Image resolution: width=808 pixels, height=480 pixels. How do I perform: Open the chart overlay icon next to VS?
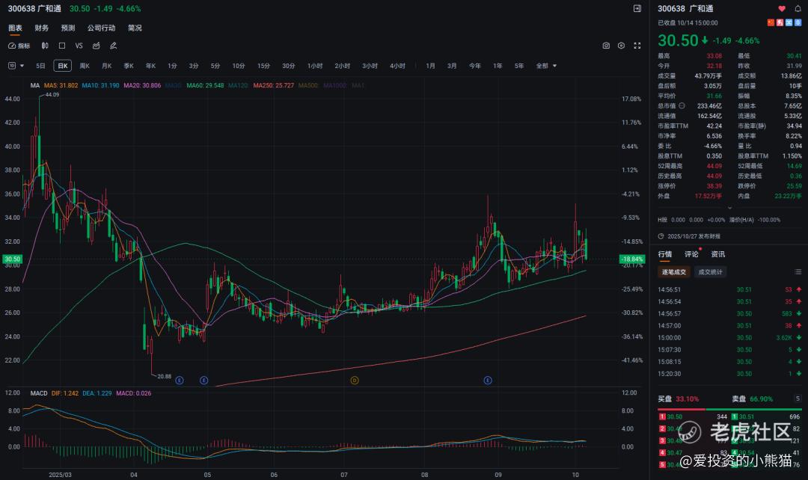pyautogui.click(x=96, y=46)
